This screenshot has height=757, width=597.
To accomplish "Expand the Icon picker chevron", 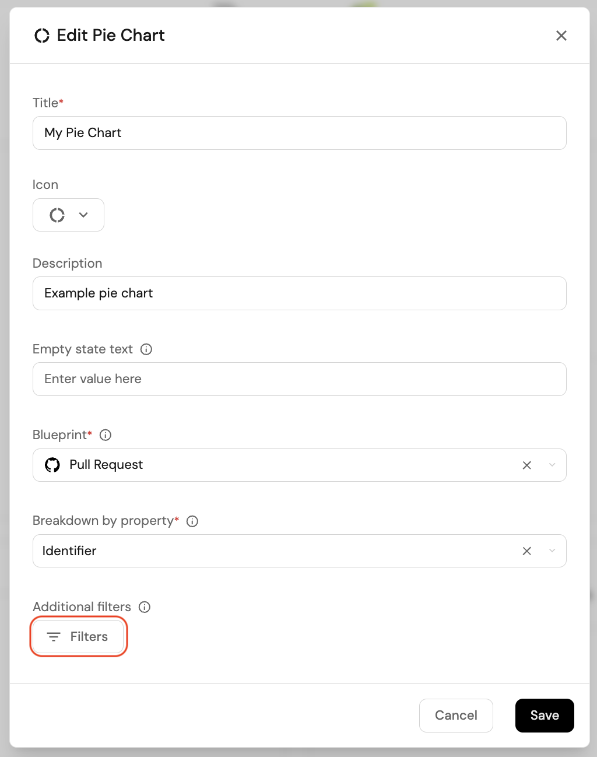I will (83, 215).
